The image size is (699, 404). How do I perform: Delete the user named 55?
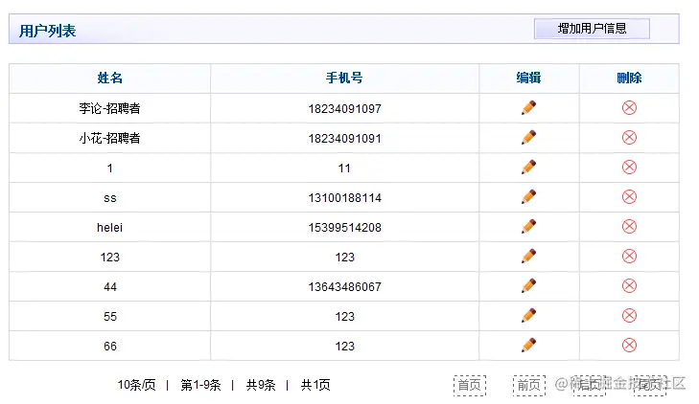click(629, 316)
